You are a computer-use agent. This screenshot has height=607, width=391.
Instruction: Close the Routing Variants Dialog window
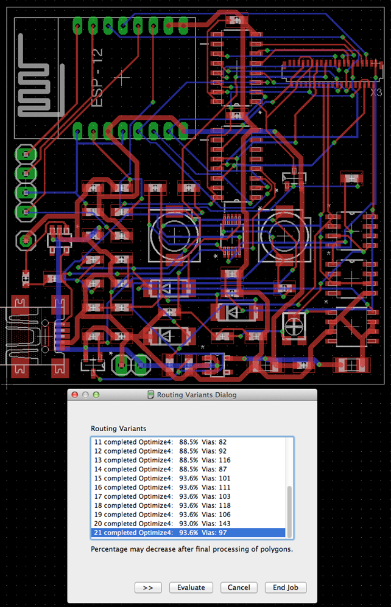click(75, 395)
